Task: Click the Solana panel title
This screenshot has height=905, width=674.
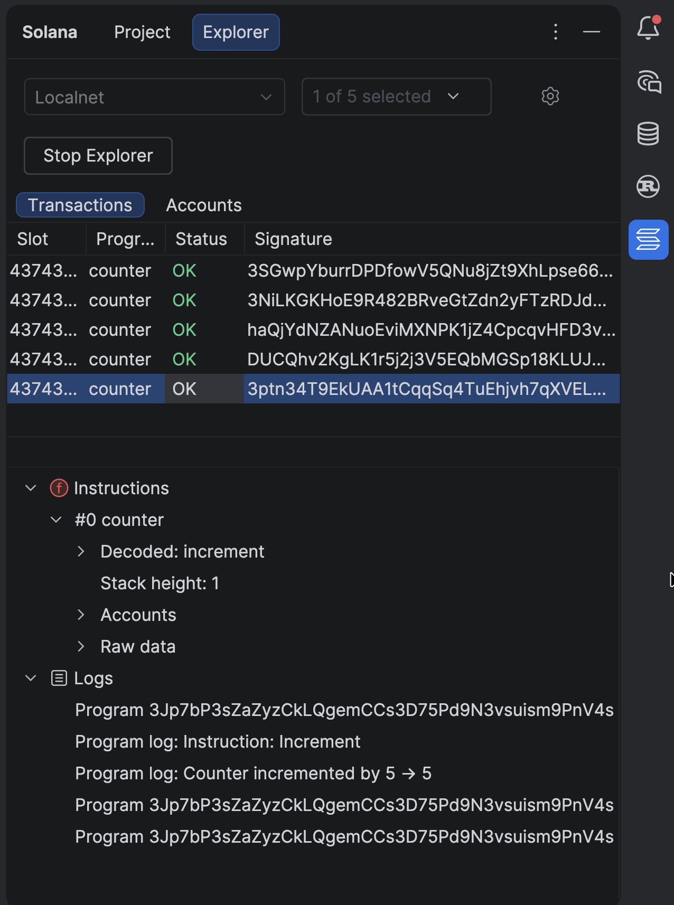Action: [x=50, y=32]
